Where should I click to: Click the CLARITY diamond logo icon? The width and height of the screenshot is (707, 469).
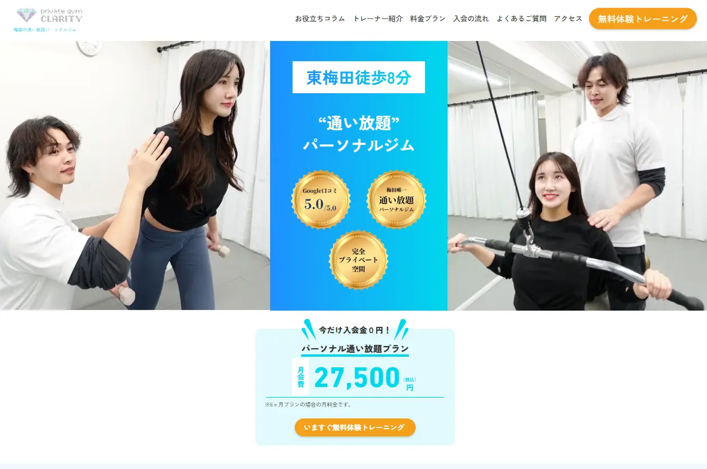pos(26,15)
